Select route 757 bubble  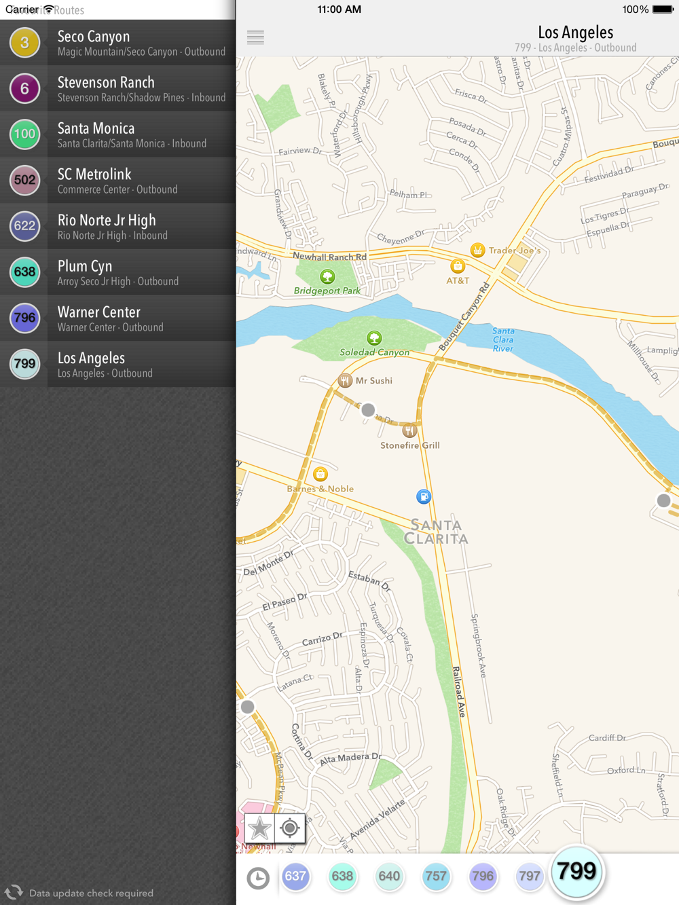coord(436,876)
